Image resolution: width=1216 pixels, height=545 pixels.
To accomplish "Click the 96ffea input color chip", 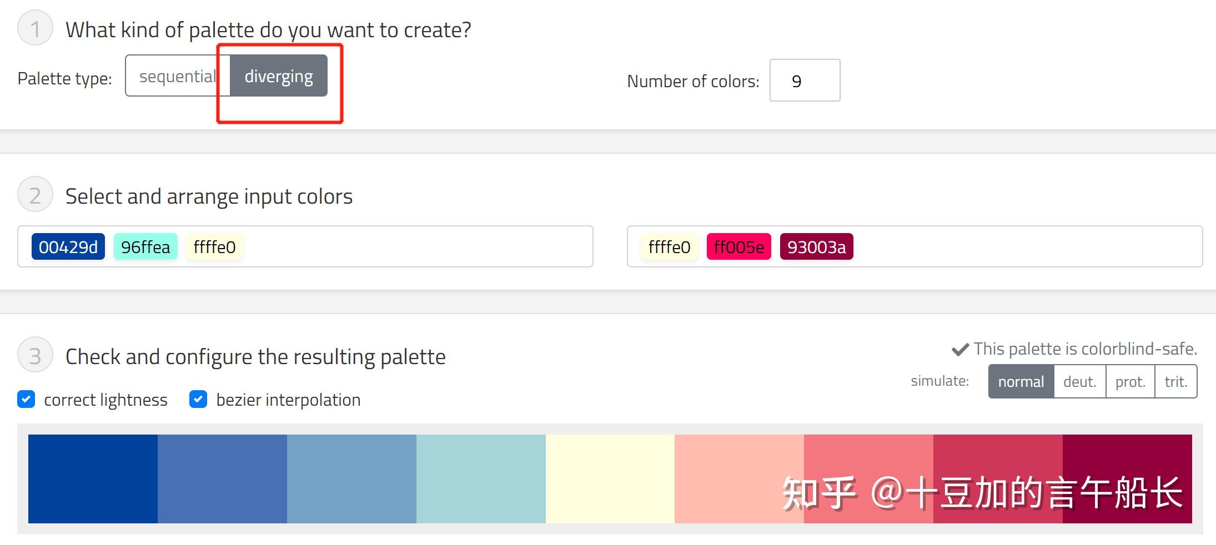I will click(145, 247).
